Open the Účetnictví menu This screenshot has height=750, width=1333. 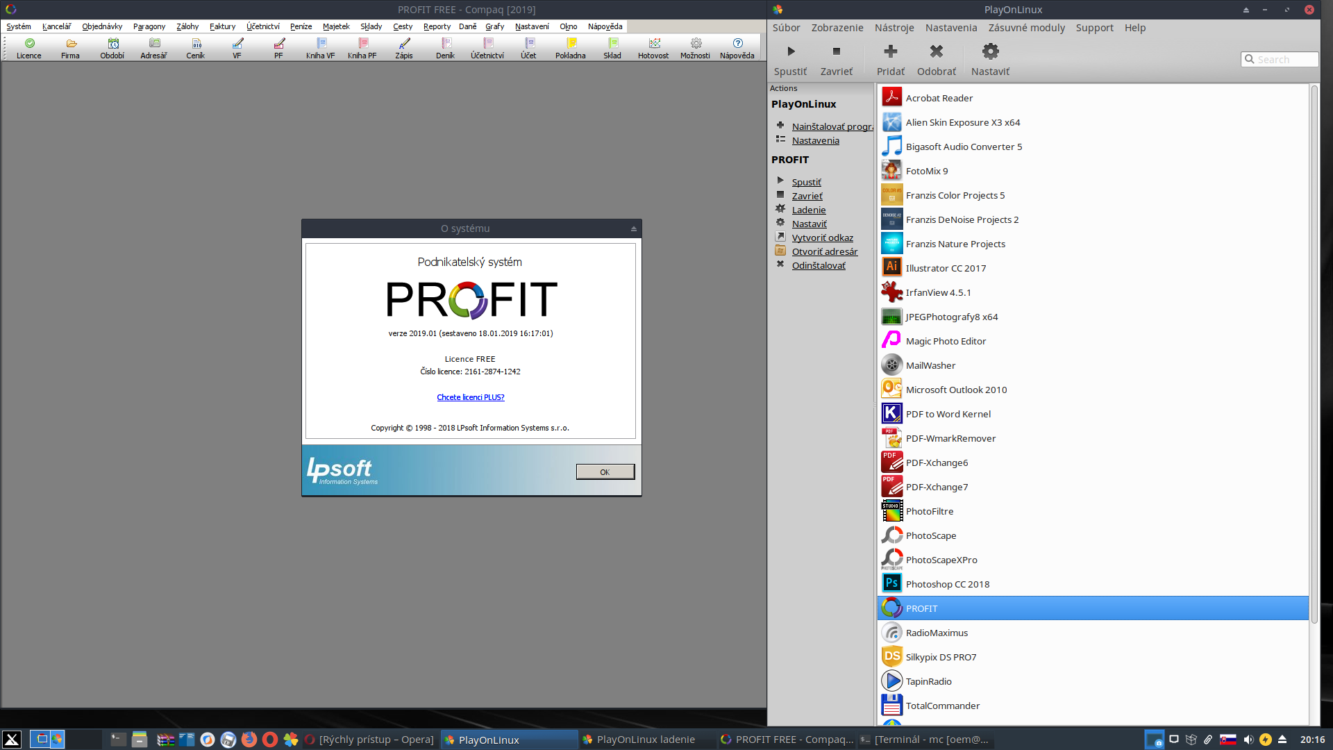pyautogui.click(x=263, y=26)
